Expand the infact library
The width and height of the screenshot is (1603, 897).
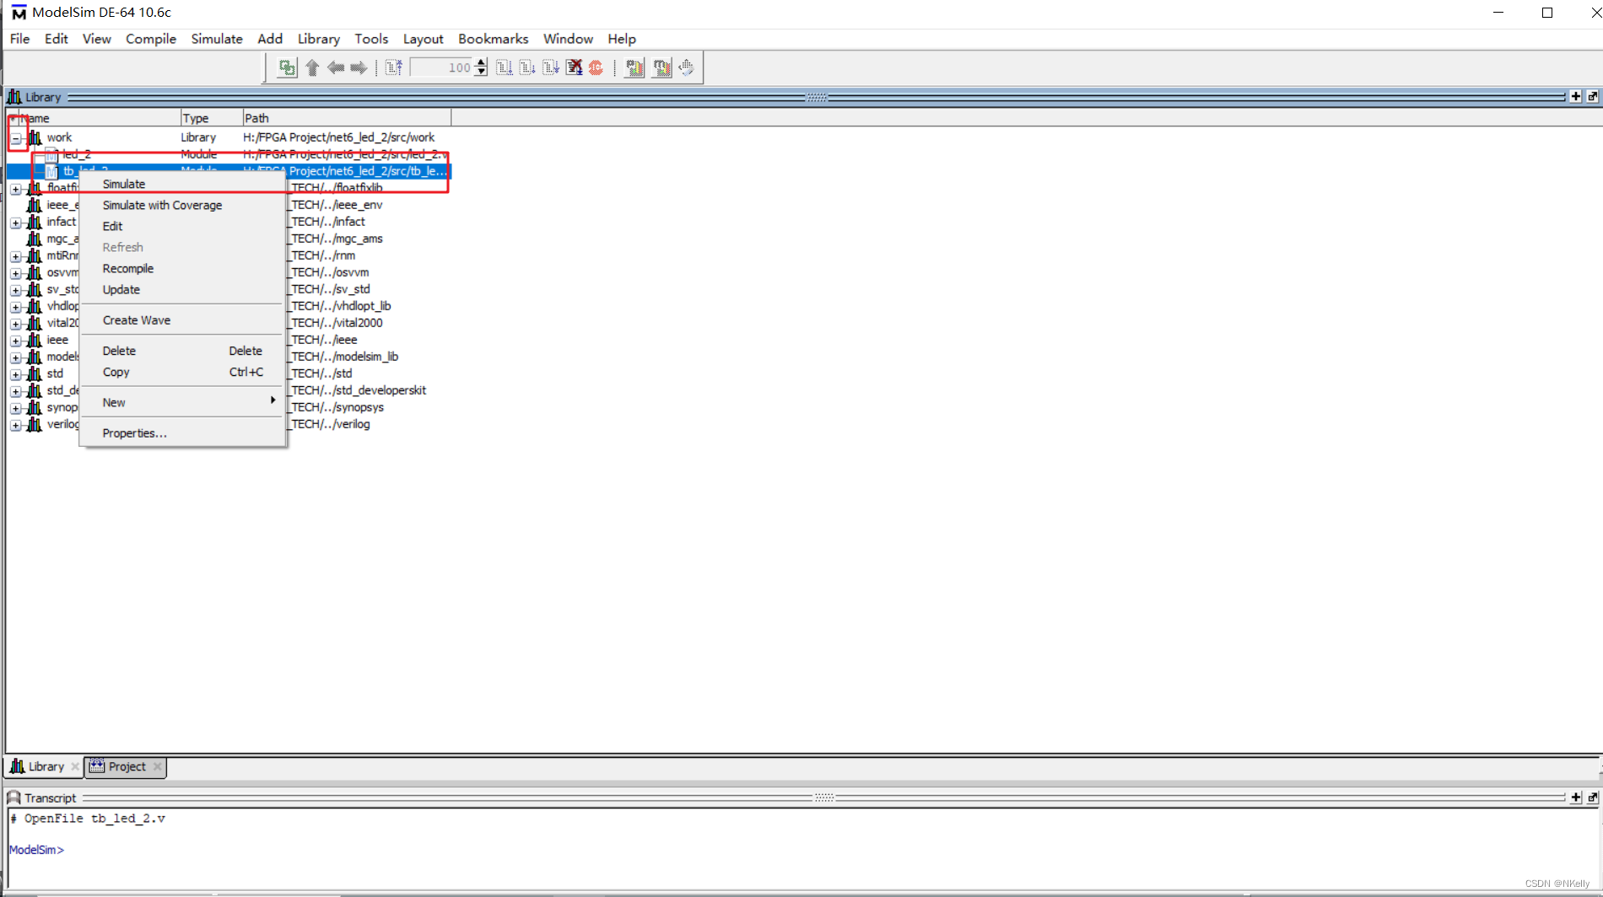click(x=16, y=223)
